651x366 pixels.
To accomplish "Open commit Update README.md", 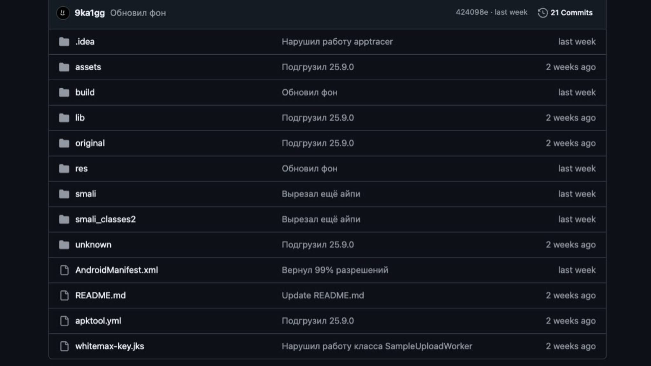I will click(x=323, y=295).
